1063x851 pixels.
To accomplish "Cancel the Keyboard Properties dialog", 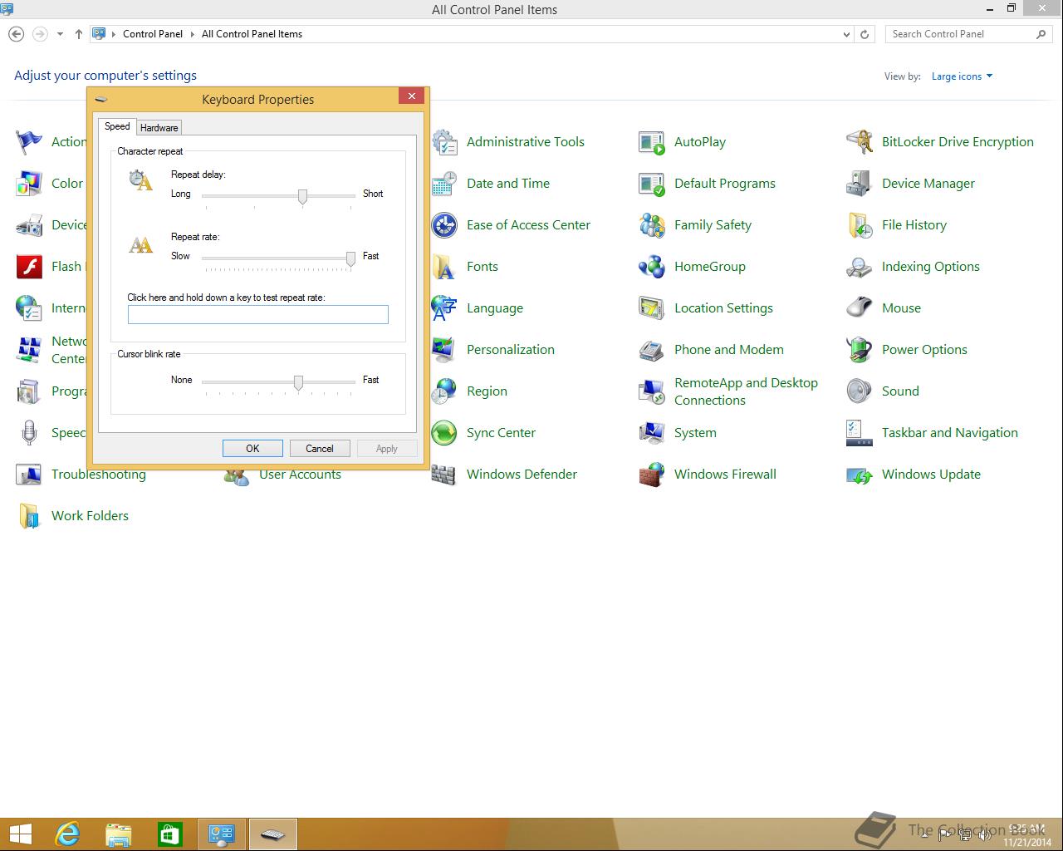I will (x=320, y=449).
